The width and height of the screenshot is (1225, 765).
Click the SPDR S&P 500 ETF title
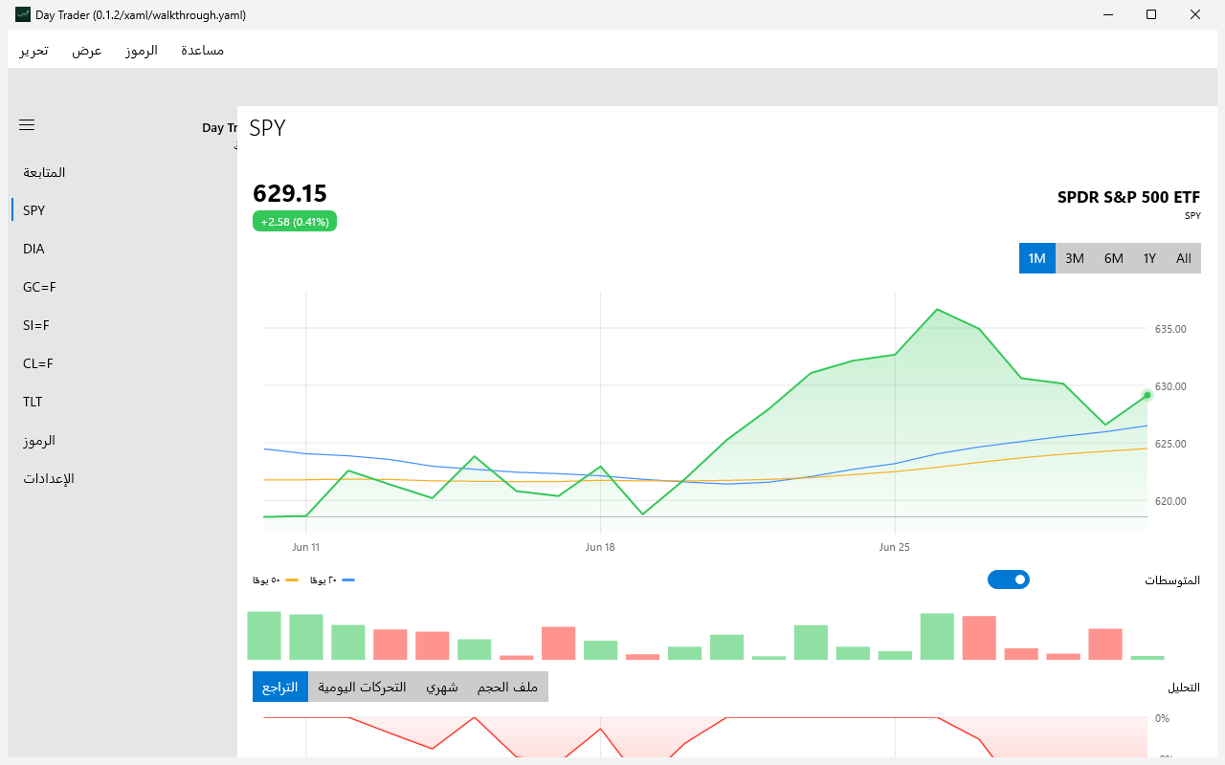(1128, 197)
